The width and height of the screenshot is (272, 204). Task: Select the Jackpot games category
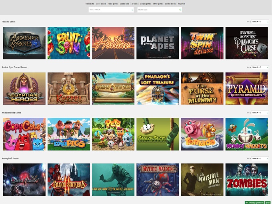point(146,3)
